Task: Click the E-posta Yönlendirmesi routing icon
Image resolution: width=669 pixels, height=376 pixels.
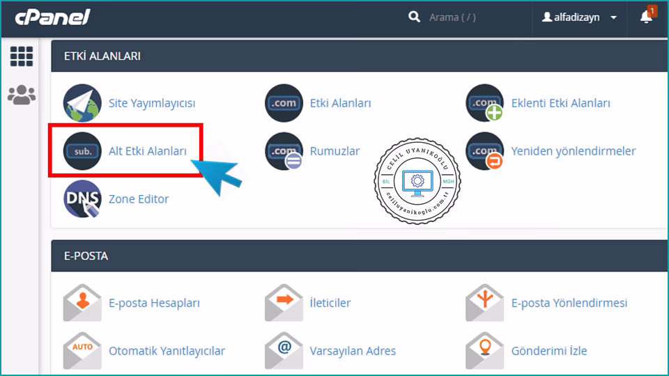Action: coord(485,303)
